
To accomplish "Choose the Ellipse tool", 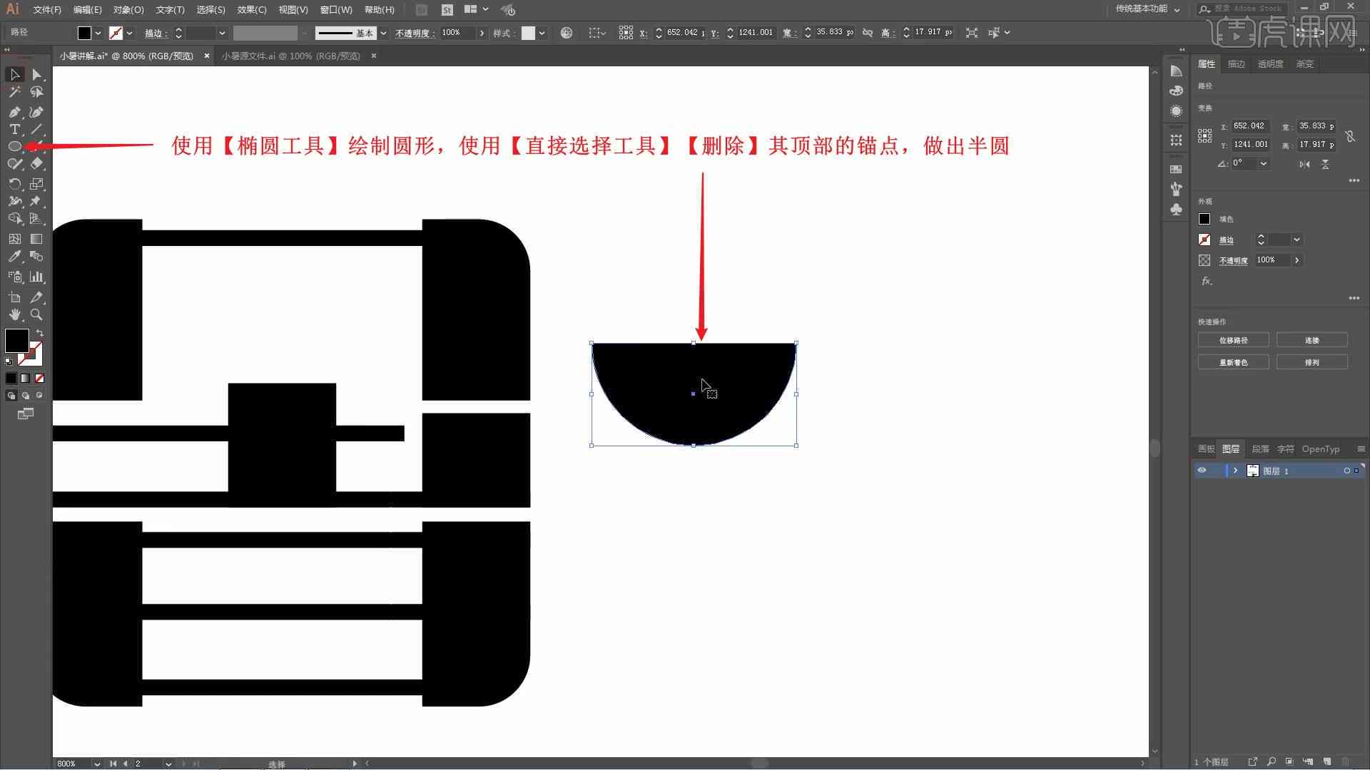I will (14, 146).
